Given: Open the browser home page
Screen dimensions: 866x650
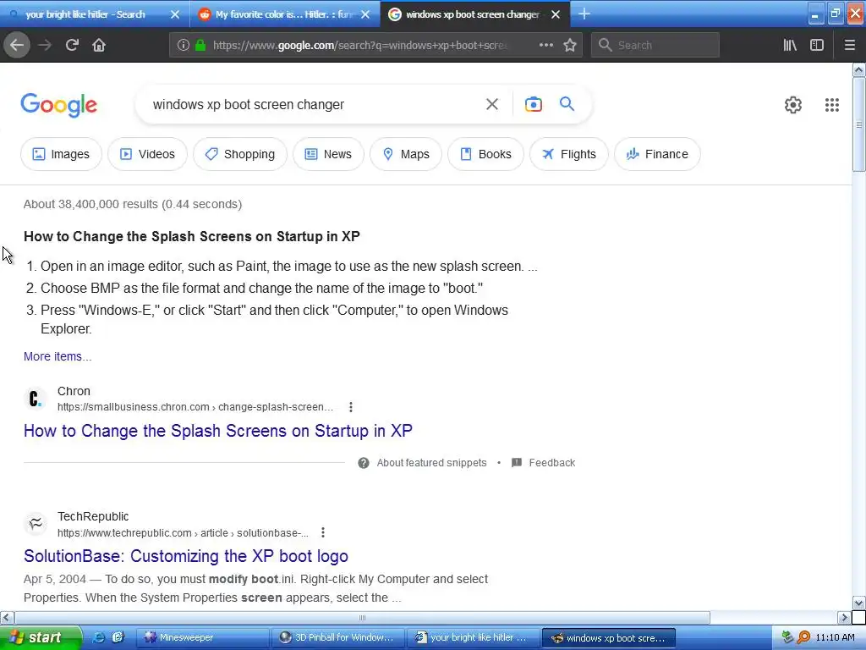Looking at the screenshot, I should pos(99,46).
